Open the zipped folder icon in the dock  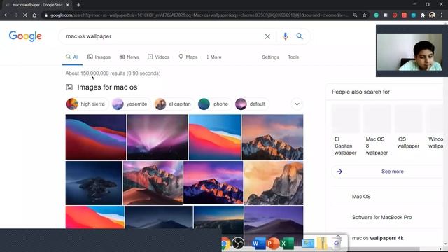(x=322, y=243)
